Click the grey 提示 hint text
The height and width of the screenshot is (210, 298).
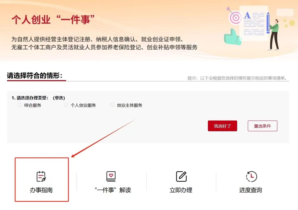pyautogui.click(x=237, y=78)
